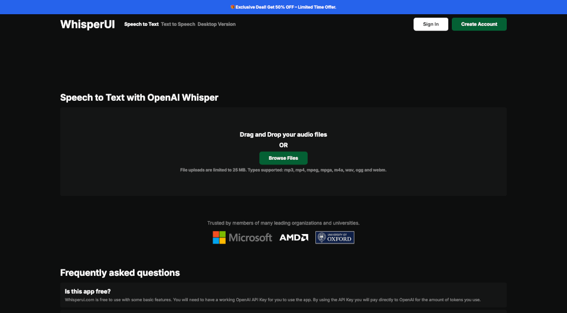Click the 'Speech to Text with OpenAI Whisper' heading
The image size is (567, 313).
139,97
